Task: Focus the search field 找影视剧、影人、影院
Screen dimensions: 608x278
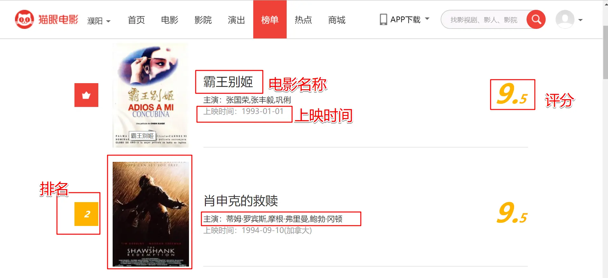Action: (484, 20)
